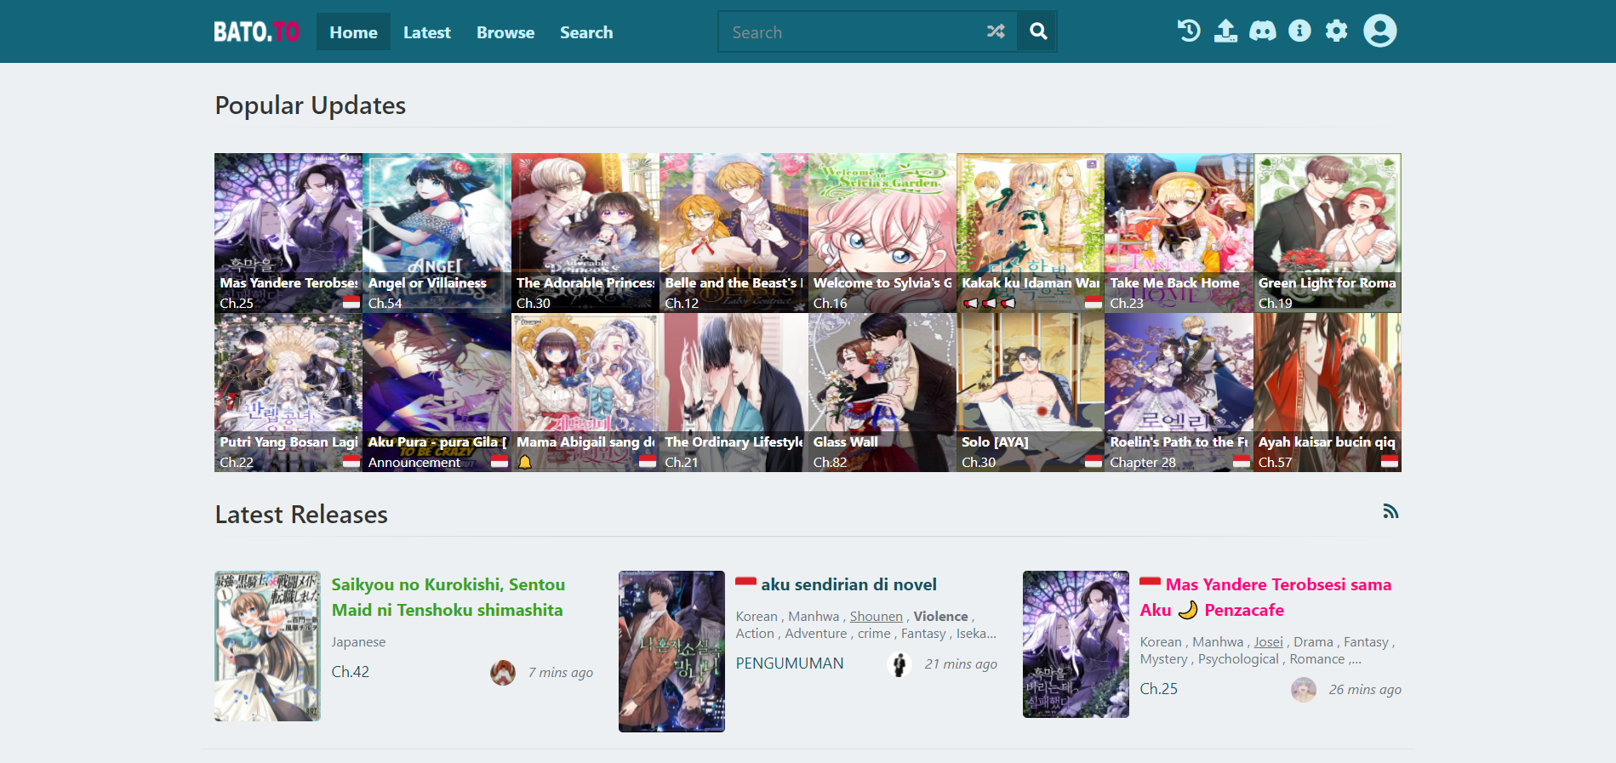Select the Home nav tab
1616x763 pixels.
click(353, 32)
